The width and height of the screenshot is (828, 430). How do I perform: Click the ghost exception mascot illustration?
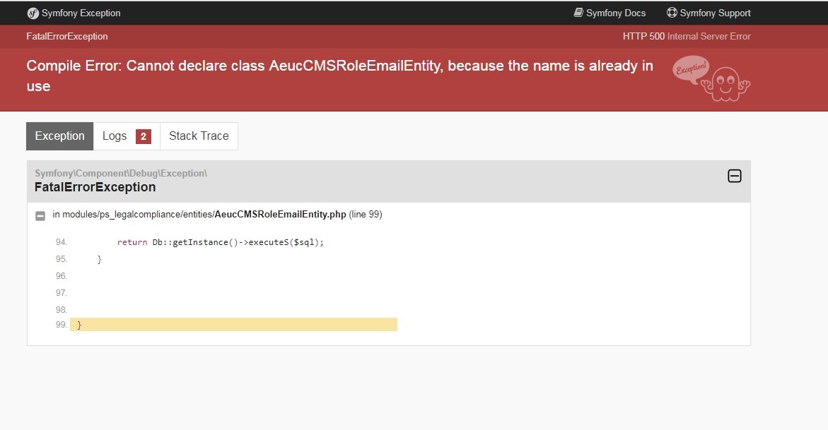(x=726, y=83)
